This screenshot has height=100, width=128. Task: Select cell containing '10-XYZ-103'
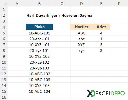point(39,86)
